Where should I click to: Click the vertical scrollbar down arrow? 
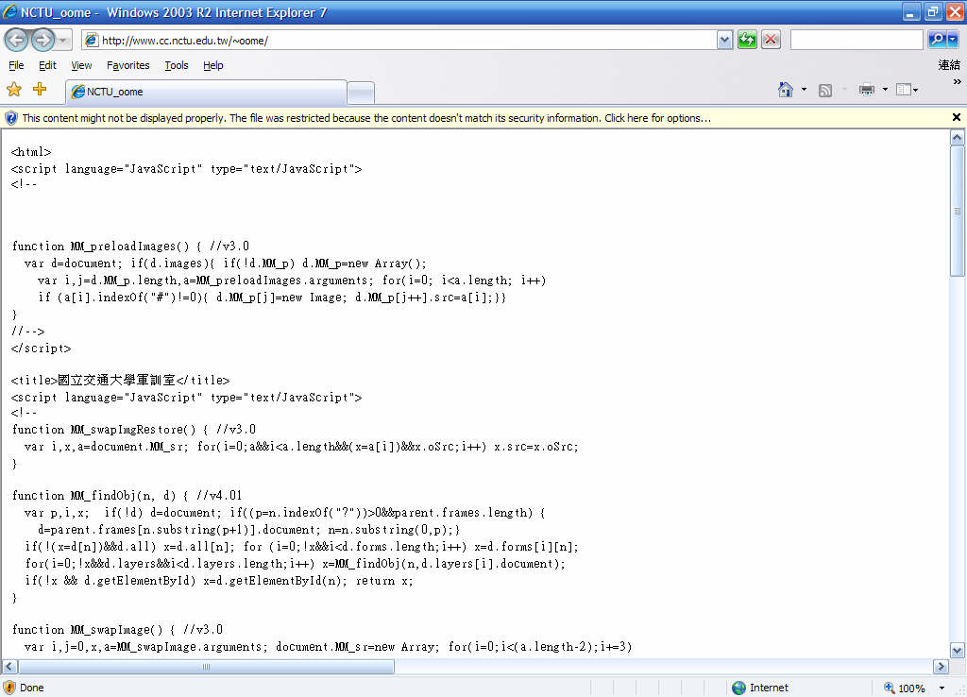coord(957,650)
